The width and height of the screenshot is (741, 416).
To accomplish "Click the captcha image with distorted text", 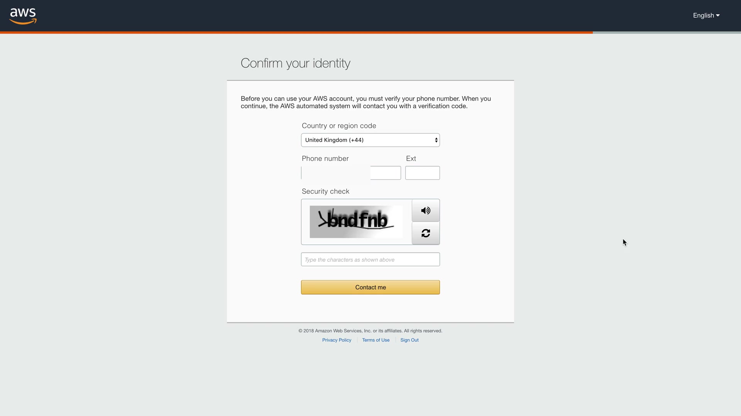I will click(356, 222).
